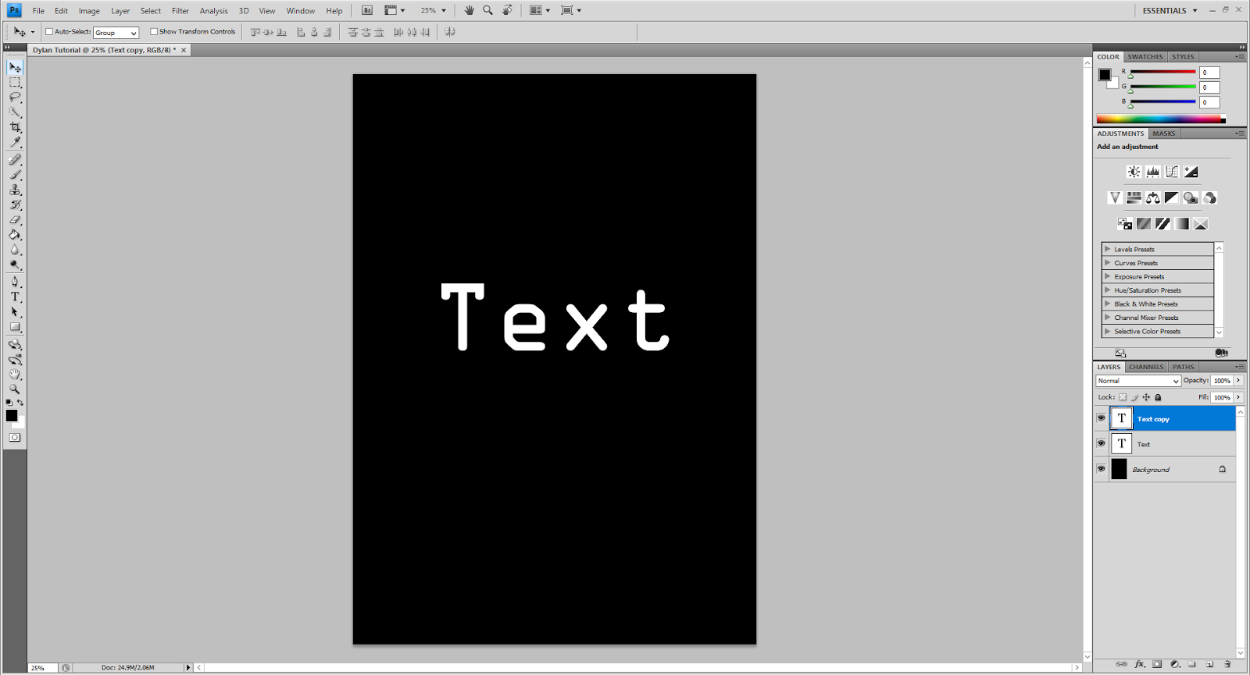Select the Magic Wand tool
The height and width of the screenshot is (675, 1250).
(x=15, y=112)
